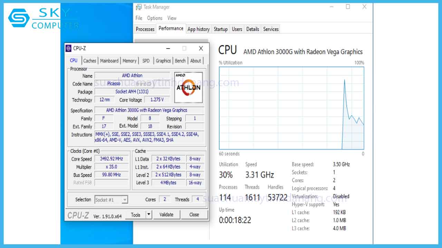Image resolution: width=442 pixels, height=248 pixels.
Task: Click the Handles count 53722
Action: (x=278, y=198)
